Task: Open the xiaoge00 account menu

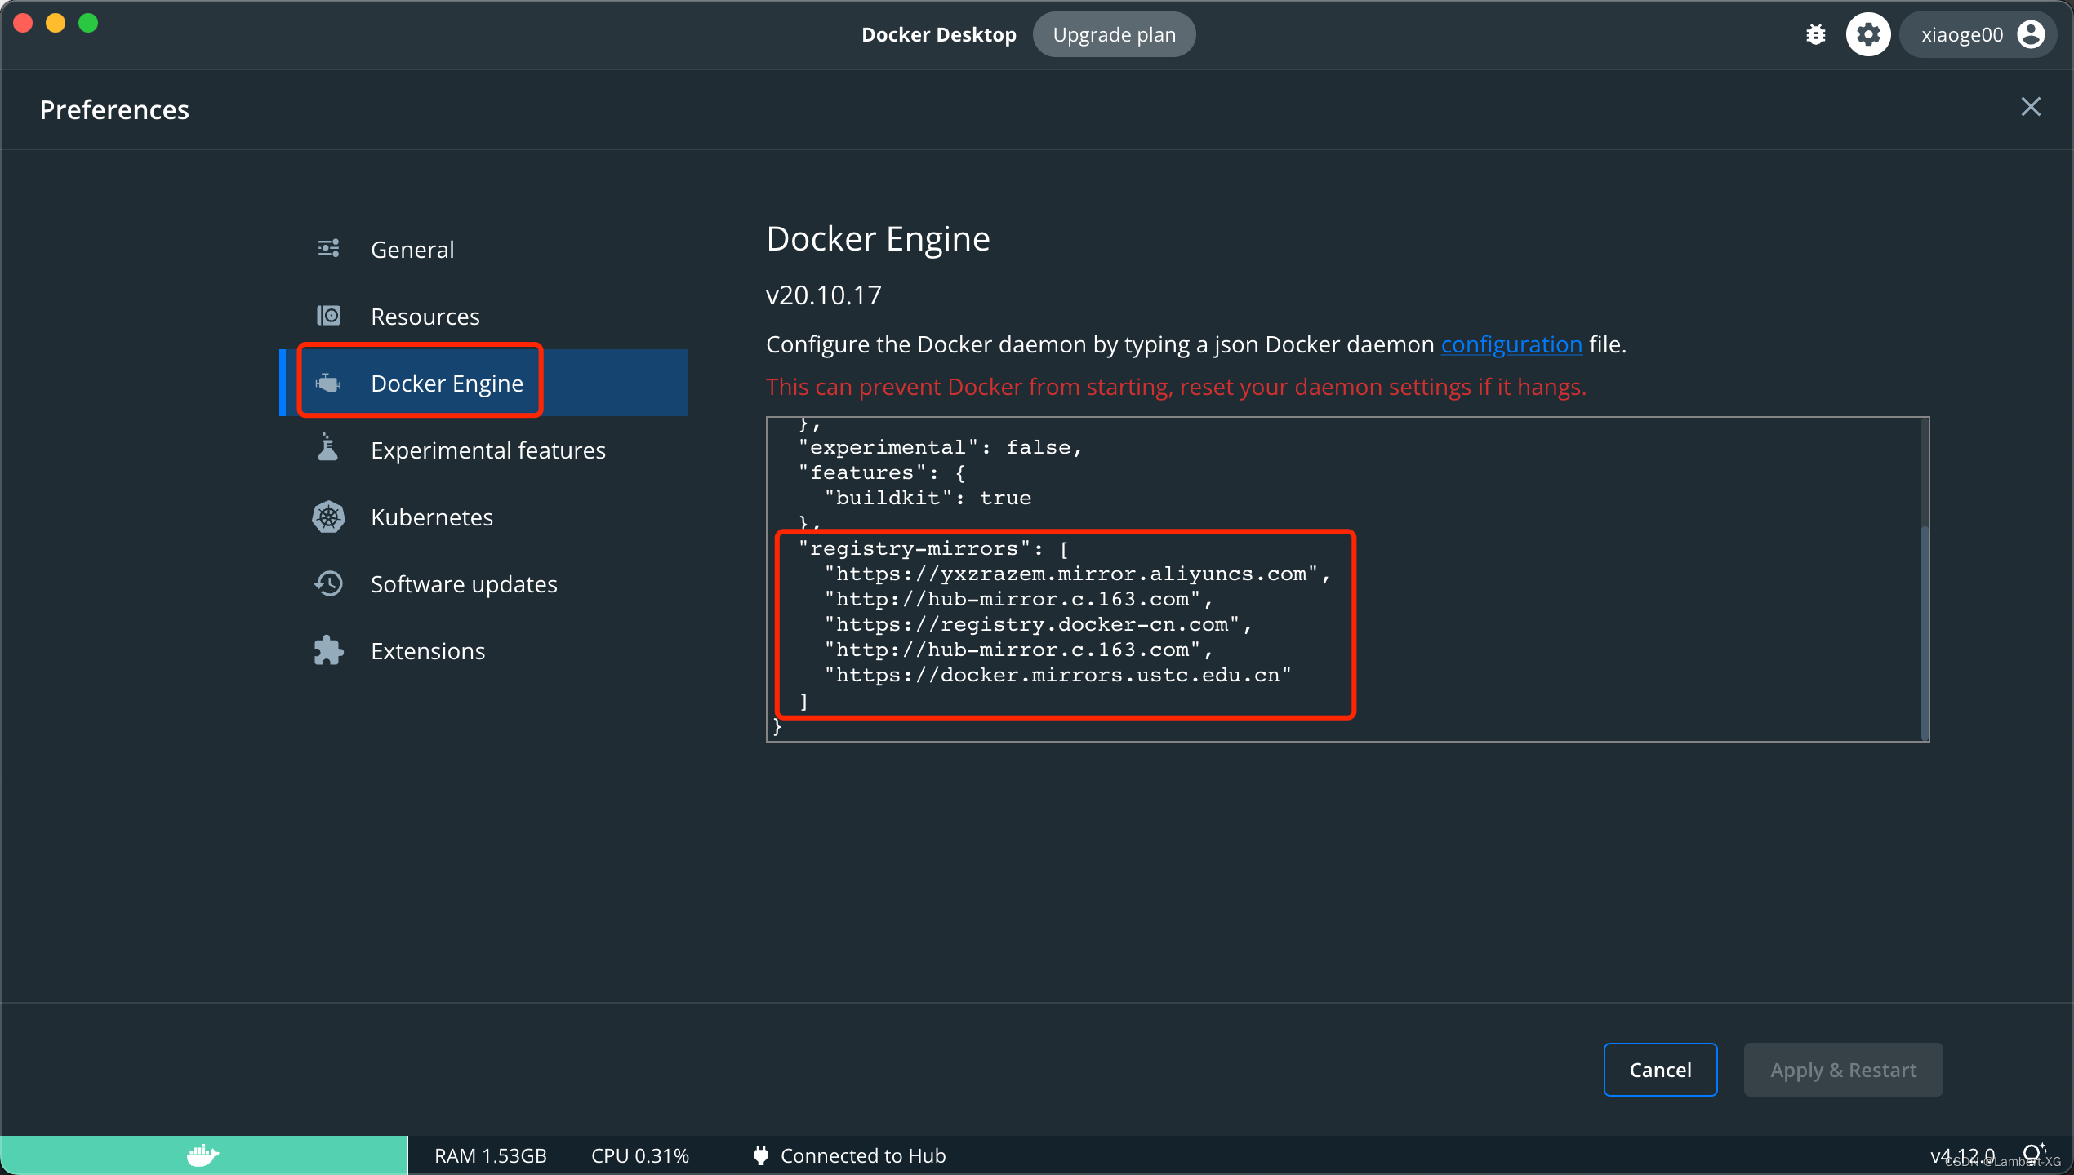Action: click(1979, 33)
